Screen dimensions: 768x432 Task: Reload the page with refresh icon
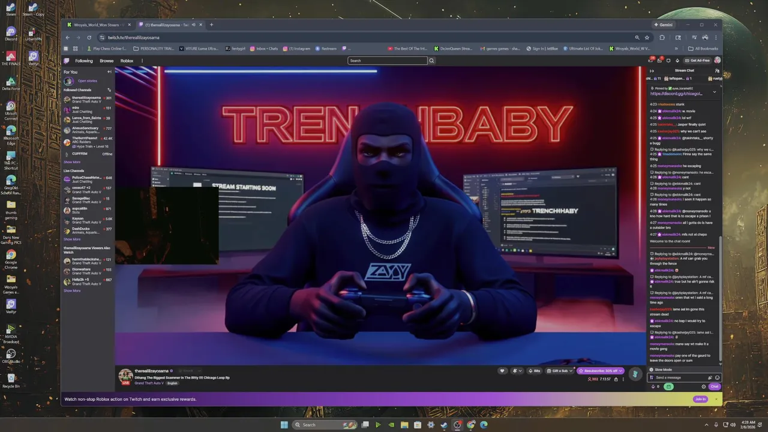[89, 37]
